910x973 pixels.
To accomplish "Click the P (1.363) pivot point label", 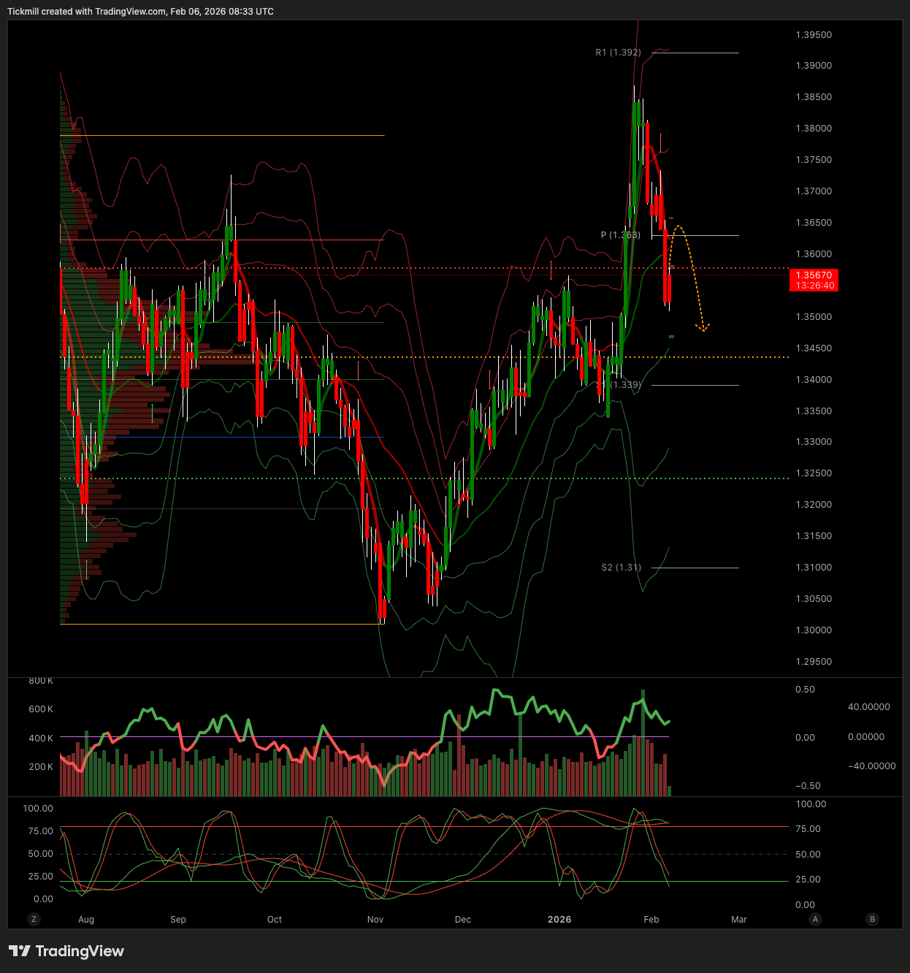I will 620,235.
